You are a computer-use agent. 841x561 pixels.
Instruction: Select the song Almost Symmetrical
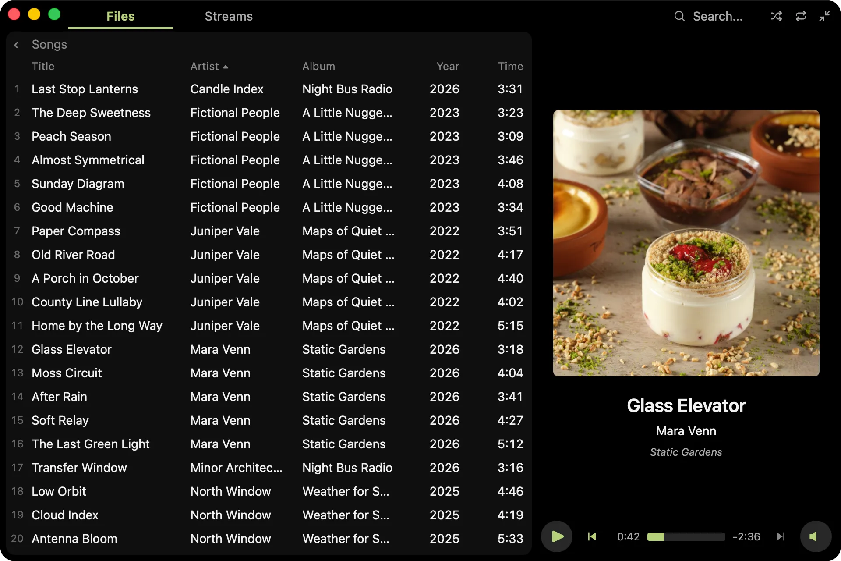[269, 160]
